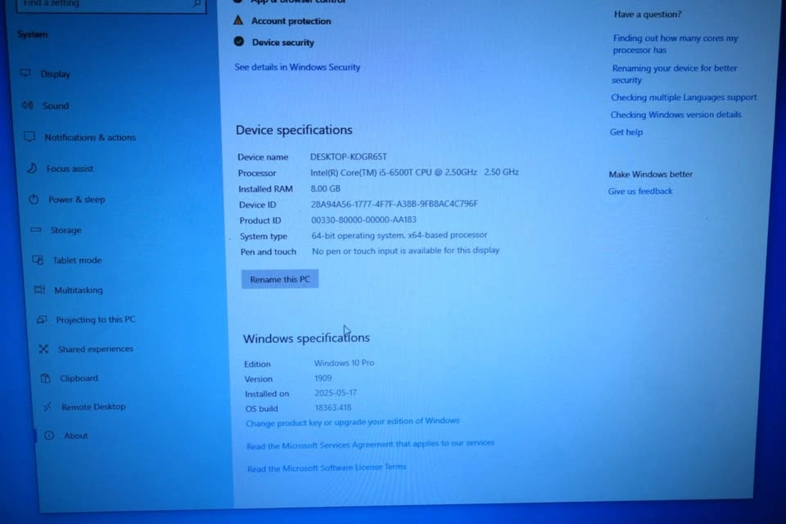Viewport: 786px width, 524px height.
Task: Click the Sound speaker icon
Action: tap(27, 106)
